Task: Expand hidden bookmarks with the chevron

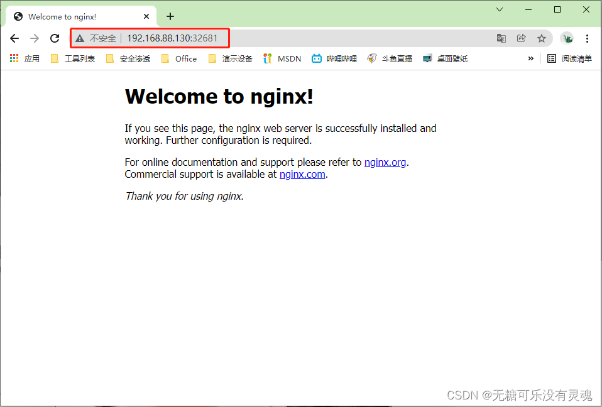Action: tap(530, 58)
